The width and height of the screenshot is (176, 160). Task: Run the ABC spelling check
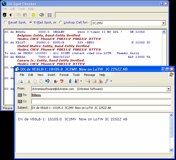pos(62,81)
